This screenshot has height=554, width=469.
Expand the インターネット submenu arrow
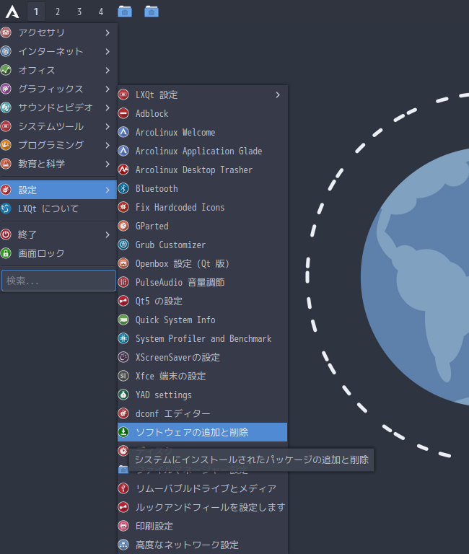click(108, 52)
